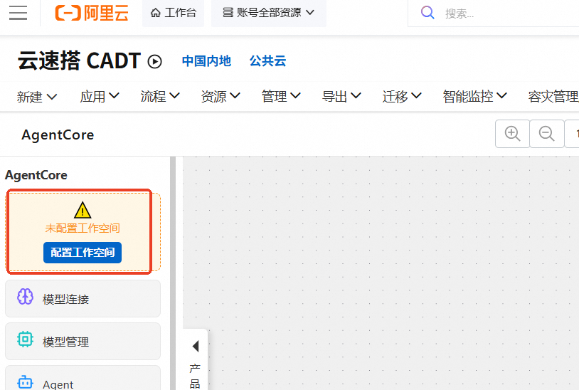Click the robot icon for Agent

(25, 382)
